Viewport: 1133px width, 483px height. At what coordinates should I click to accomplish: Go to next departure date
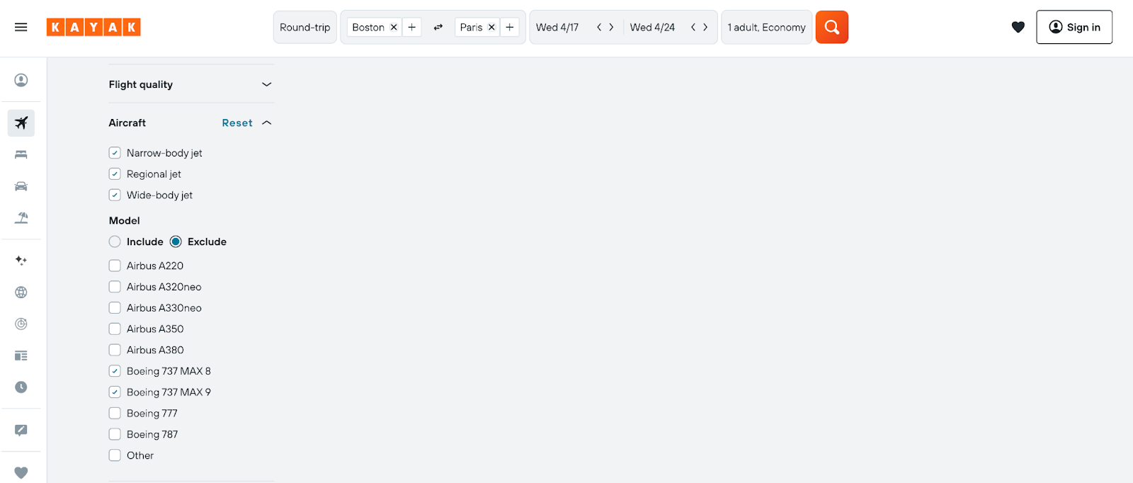[611, 27]
